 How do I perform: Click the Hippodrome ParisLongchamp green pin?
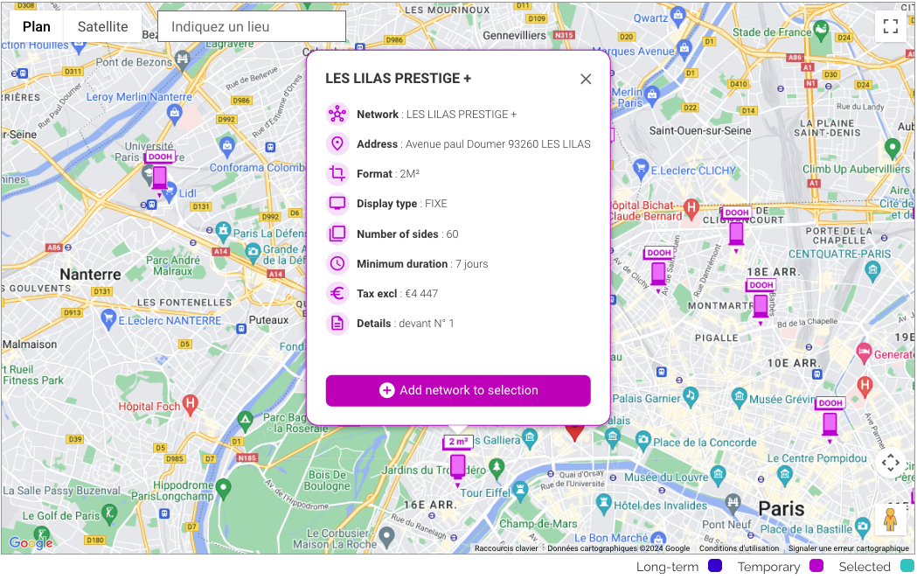point(223,488)
